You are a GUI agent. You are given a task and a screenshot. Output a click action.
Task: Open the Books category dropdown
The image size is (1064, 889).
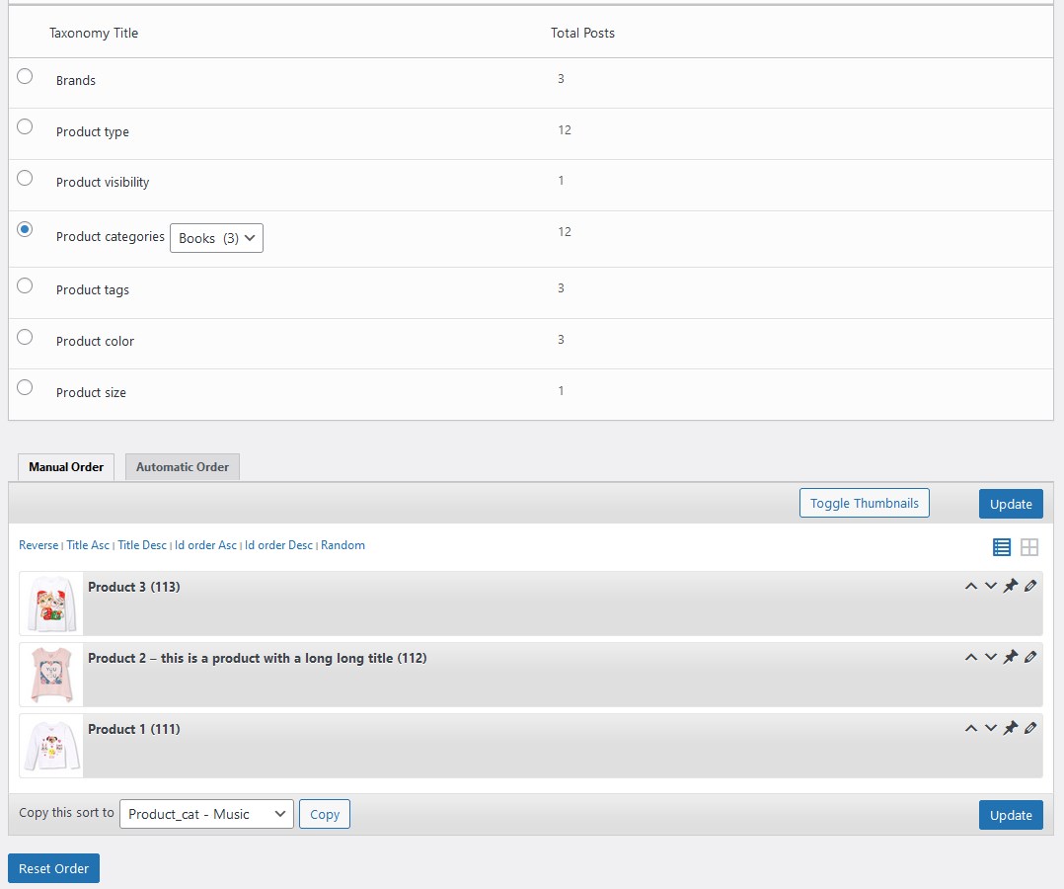click(x=216, y=237)
